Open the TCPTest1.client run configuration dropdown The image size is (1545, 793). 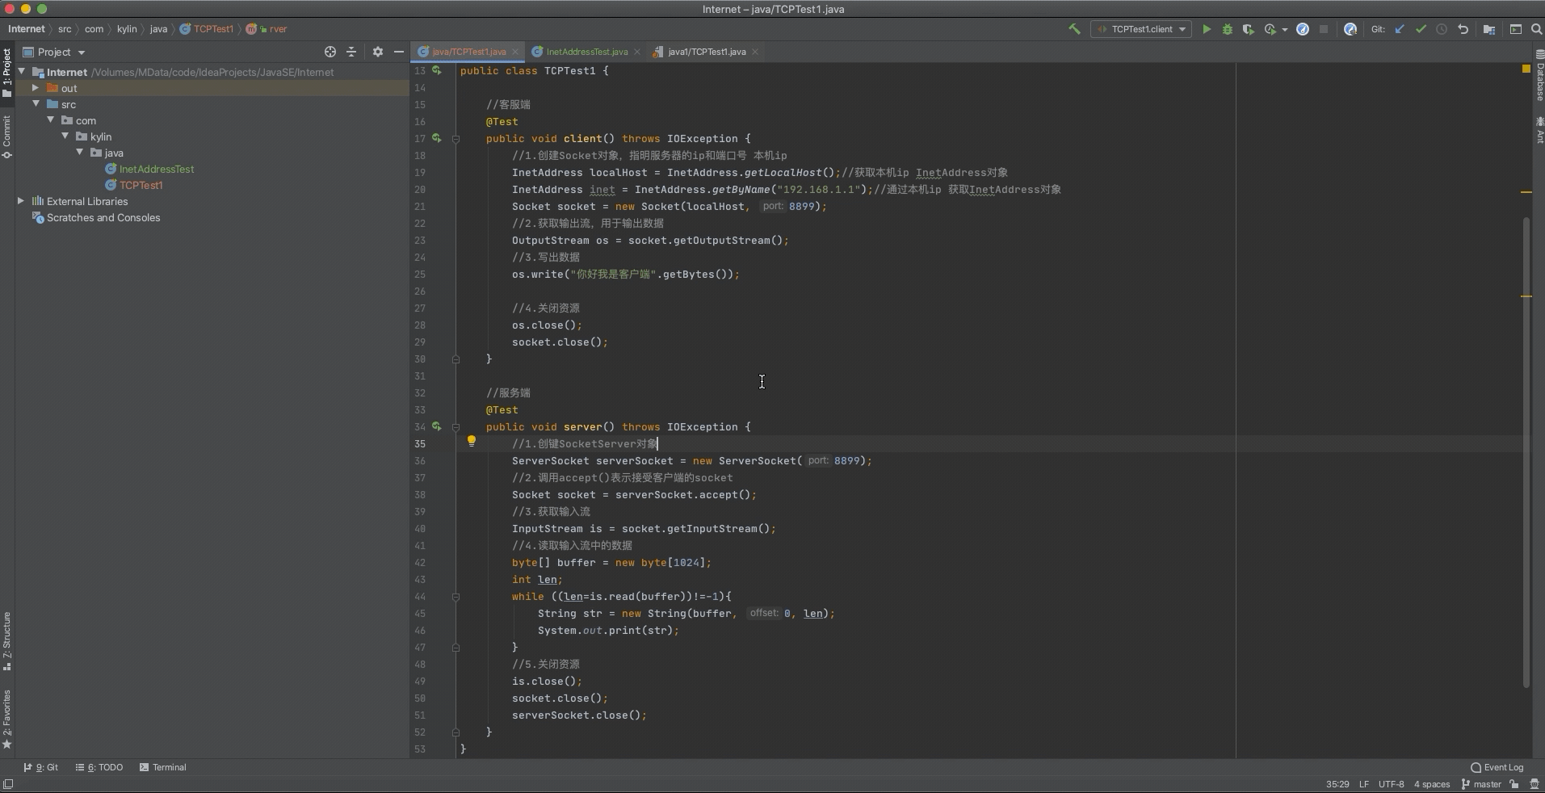click(x=1140, y=29)
